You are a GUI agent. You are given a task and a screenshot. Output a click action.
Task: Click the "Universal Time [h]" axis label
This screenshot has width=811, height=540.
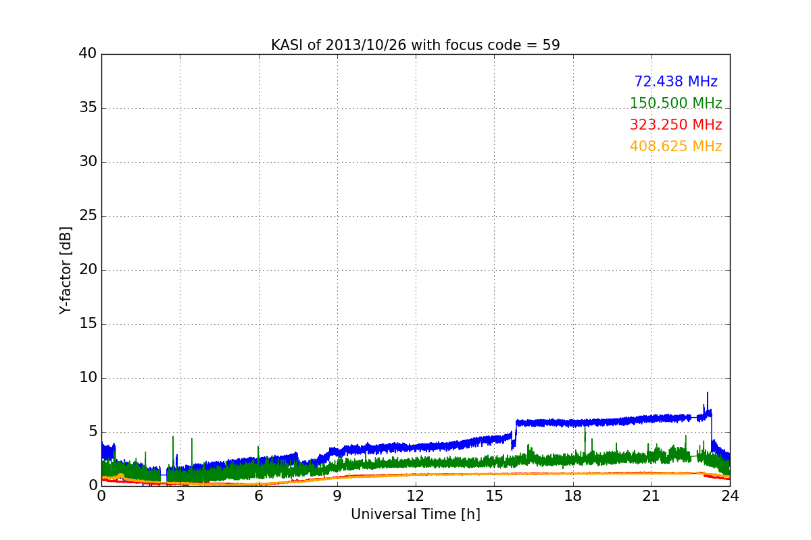(x=415, y=514)
